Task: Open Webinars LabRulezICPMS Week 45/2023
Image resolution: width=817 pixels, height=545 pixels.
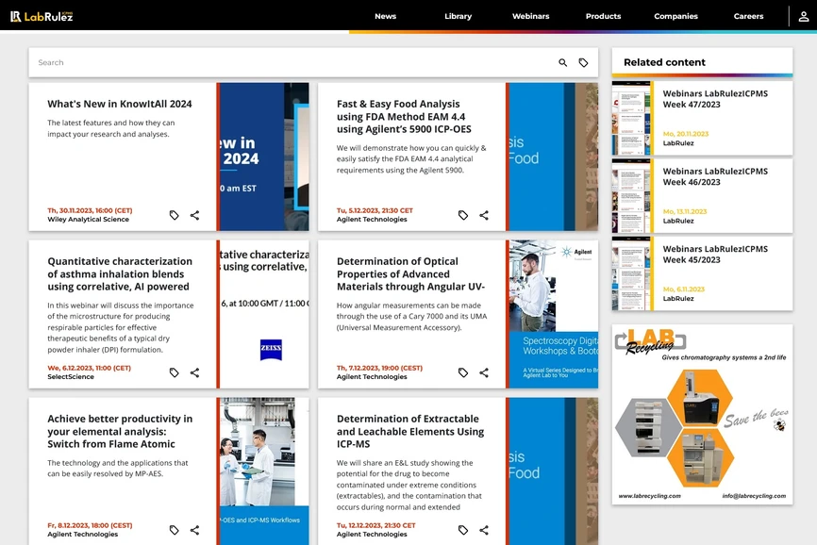Action: pos(715,254)
